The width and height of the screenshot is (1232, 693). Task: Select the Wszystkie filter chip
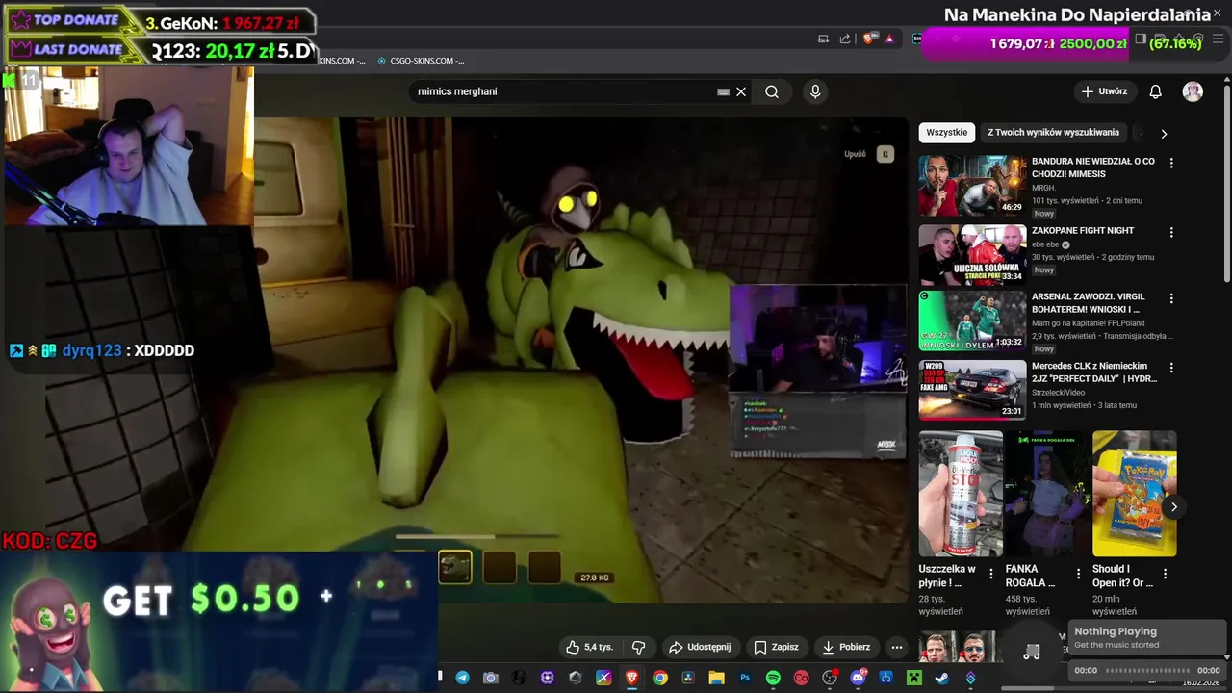(947, 133)
